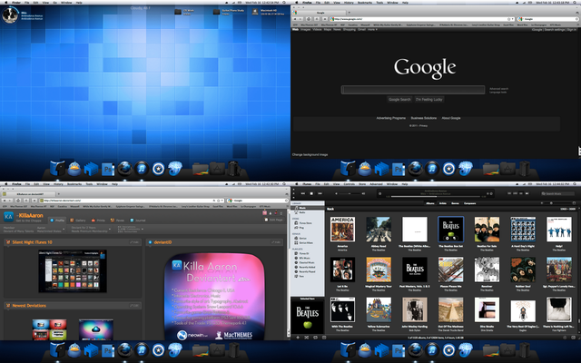581x363 pixels.
Task: Click the Edit Page button on the deviantART page
Action: point(273,220)
